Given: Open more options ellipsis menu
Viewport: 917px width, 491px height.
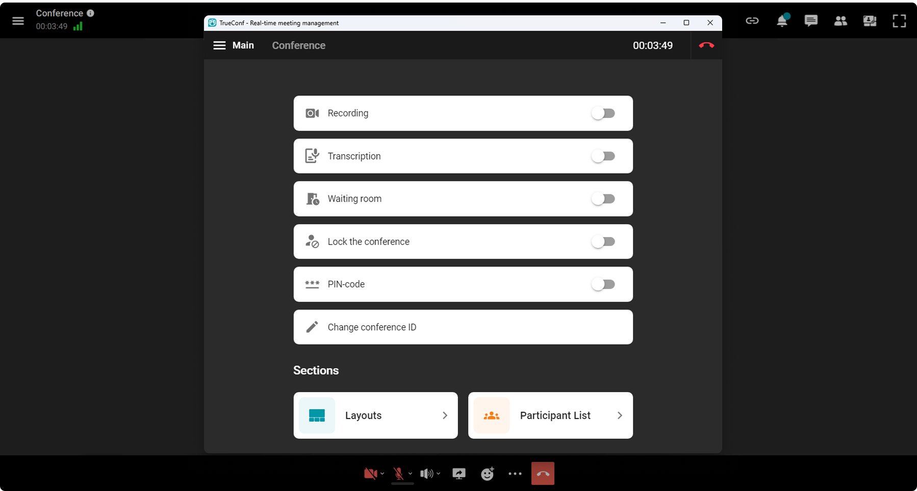Looking at the screenshot, I should point(515,474).
